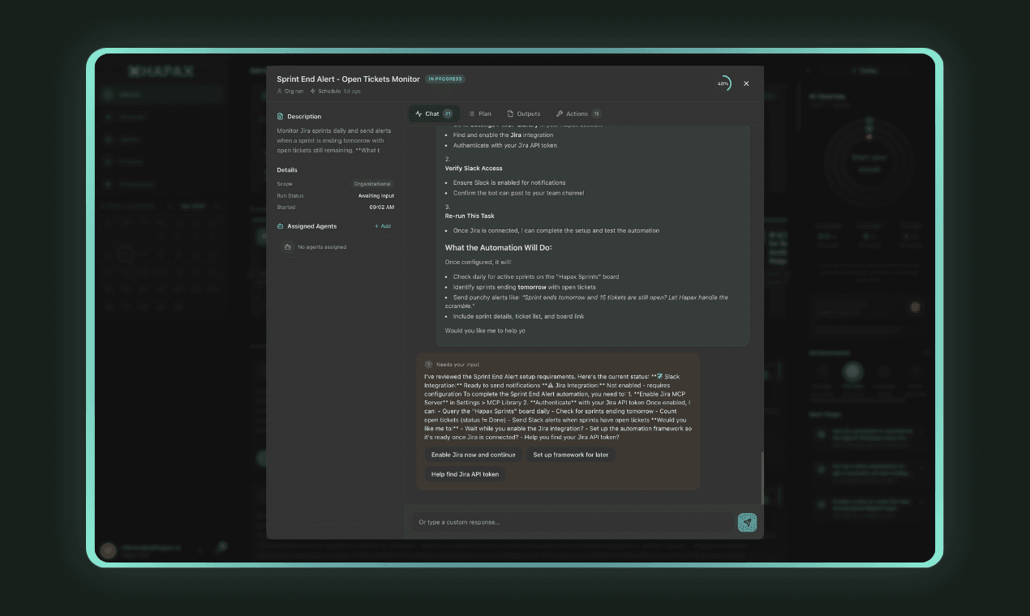
Task: Open the Plan tab
Action: 479,113
